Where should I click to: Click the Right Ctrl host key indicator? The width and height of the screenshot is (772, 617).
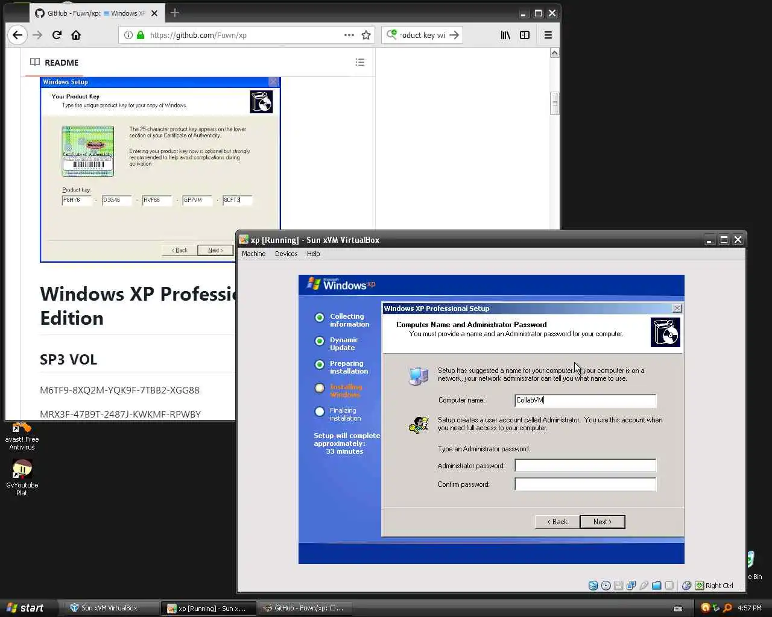(x=714, y=585)
